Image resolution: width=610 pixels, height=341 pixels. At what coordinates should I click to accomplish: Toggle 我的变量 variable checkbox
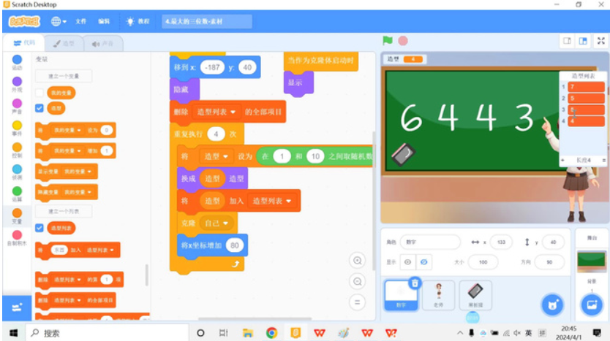click(39, 93)
